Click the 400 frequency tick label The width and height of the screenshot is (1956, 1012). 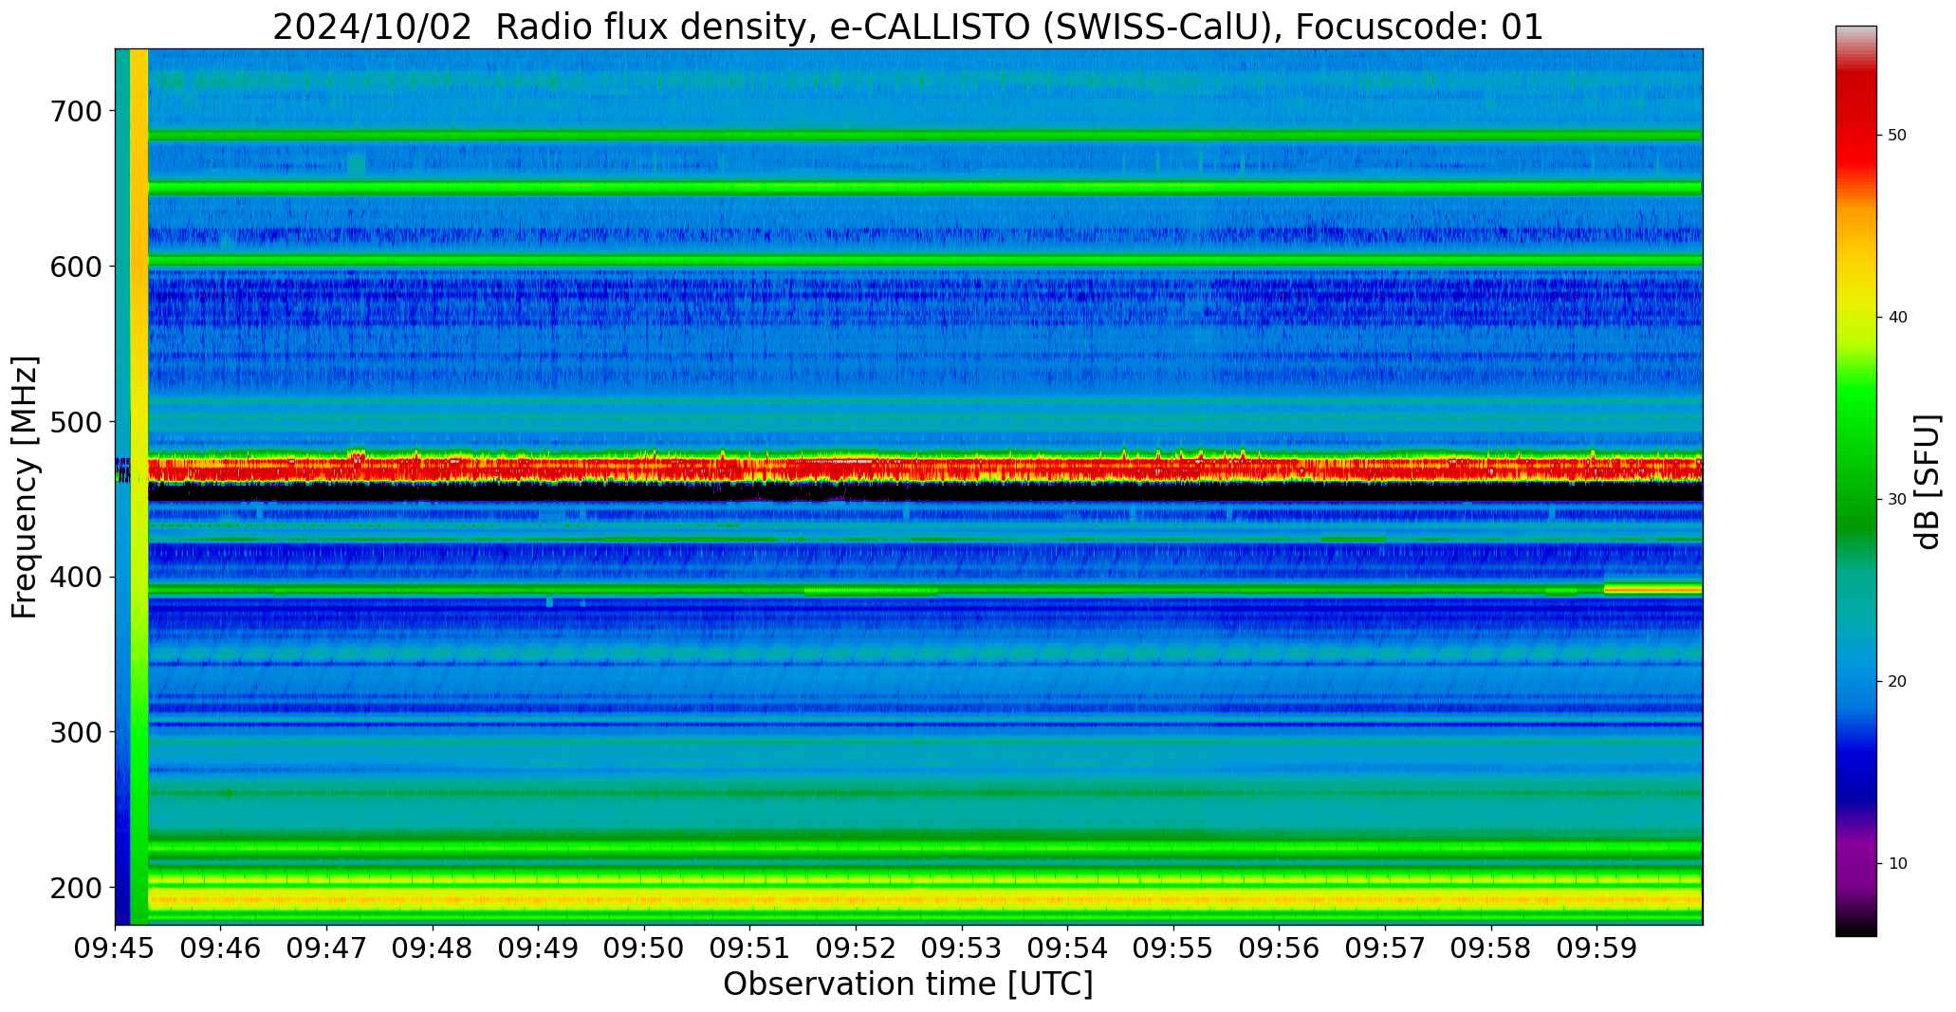[75, 577]
